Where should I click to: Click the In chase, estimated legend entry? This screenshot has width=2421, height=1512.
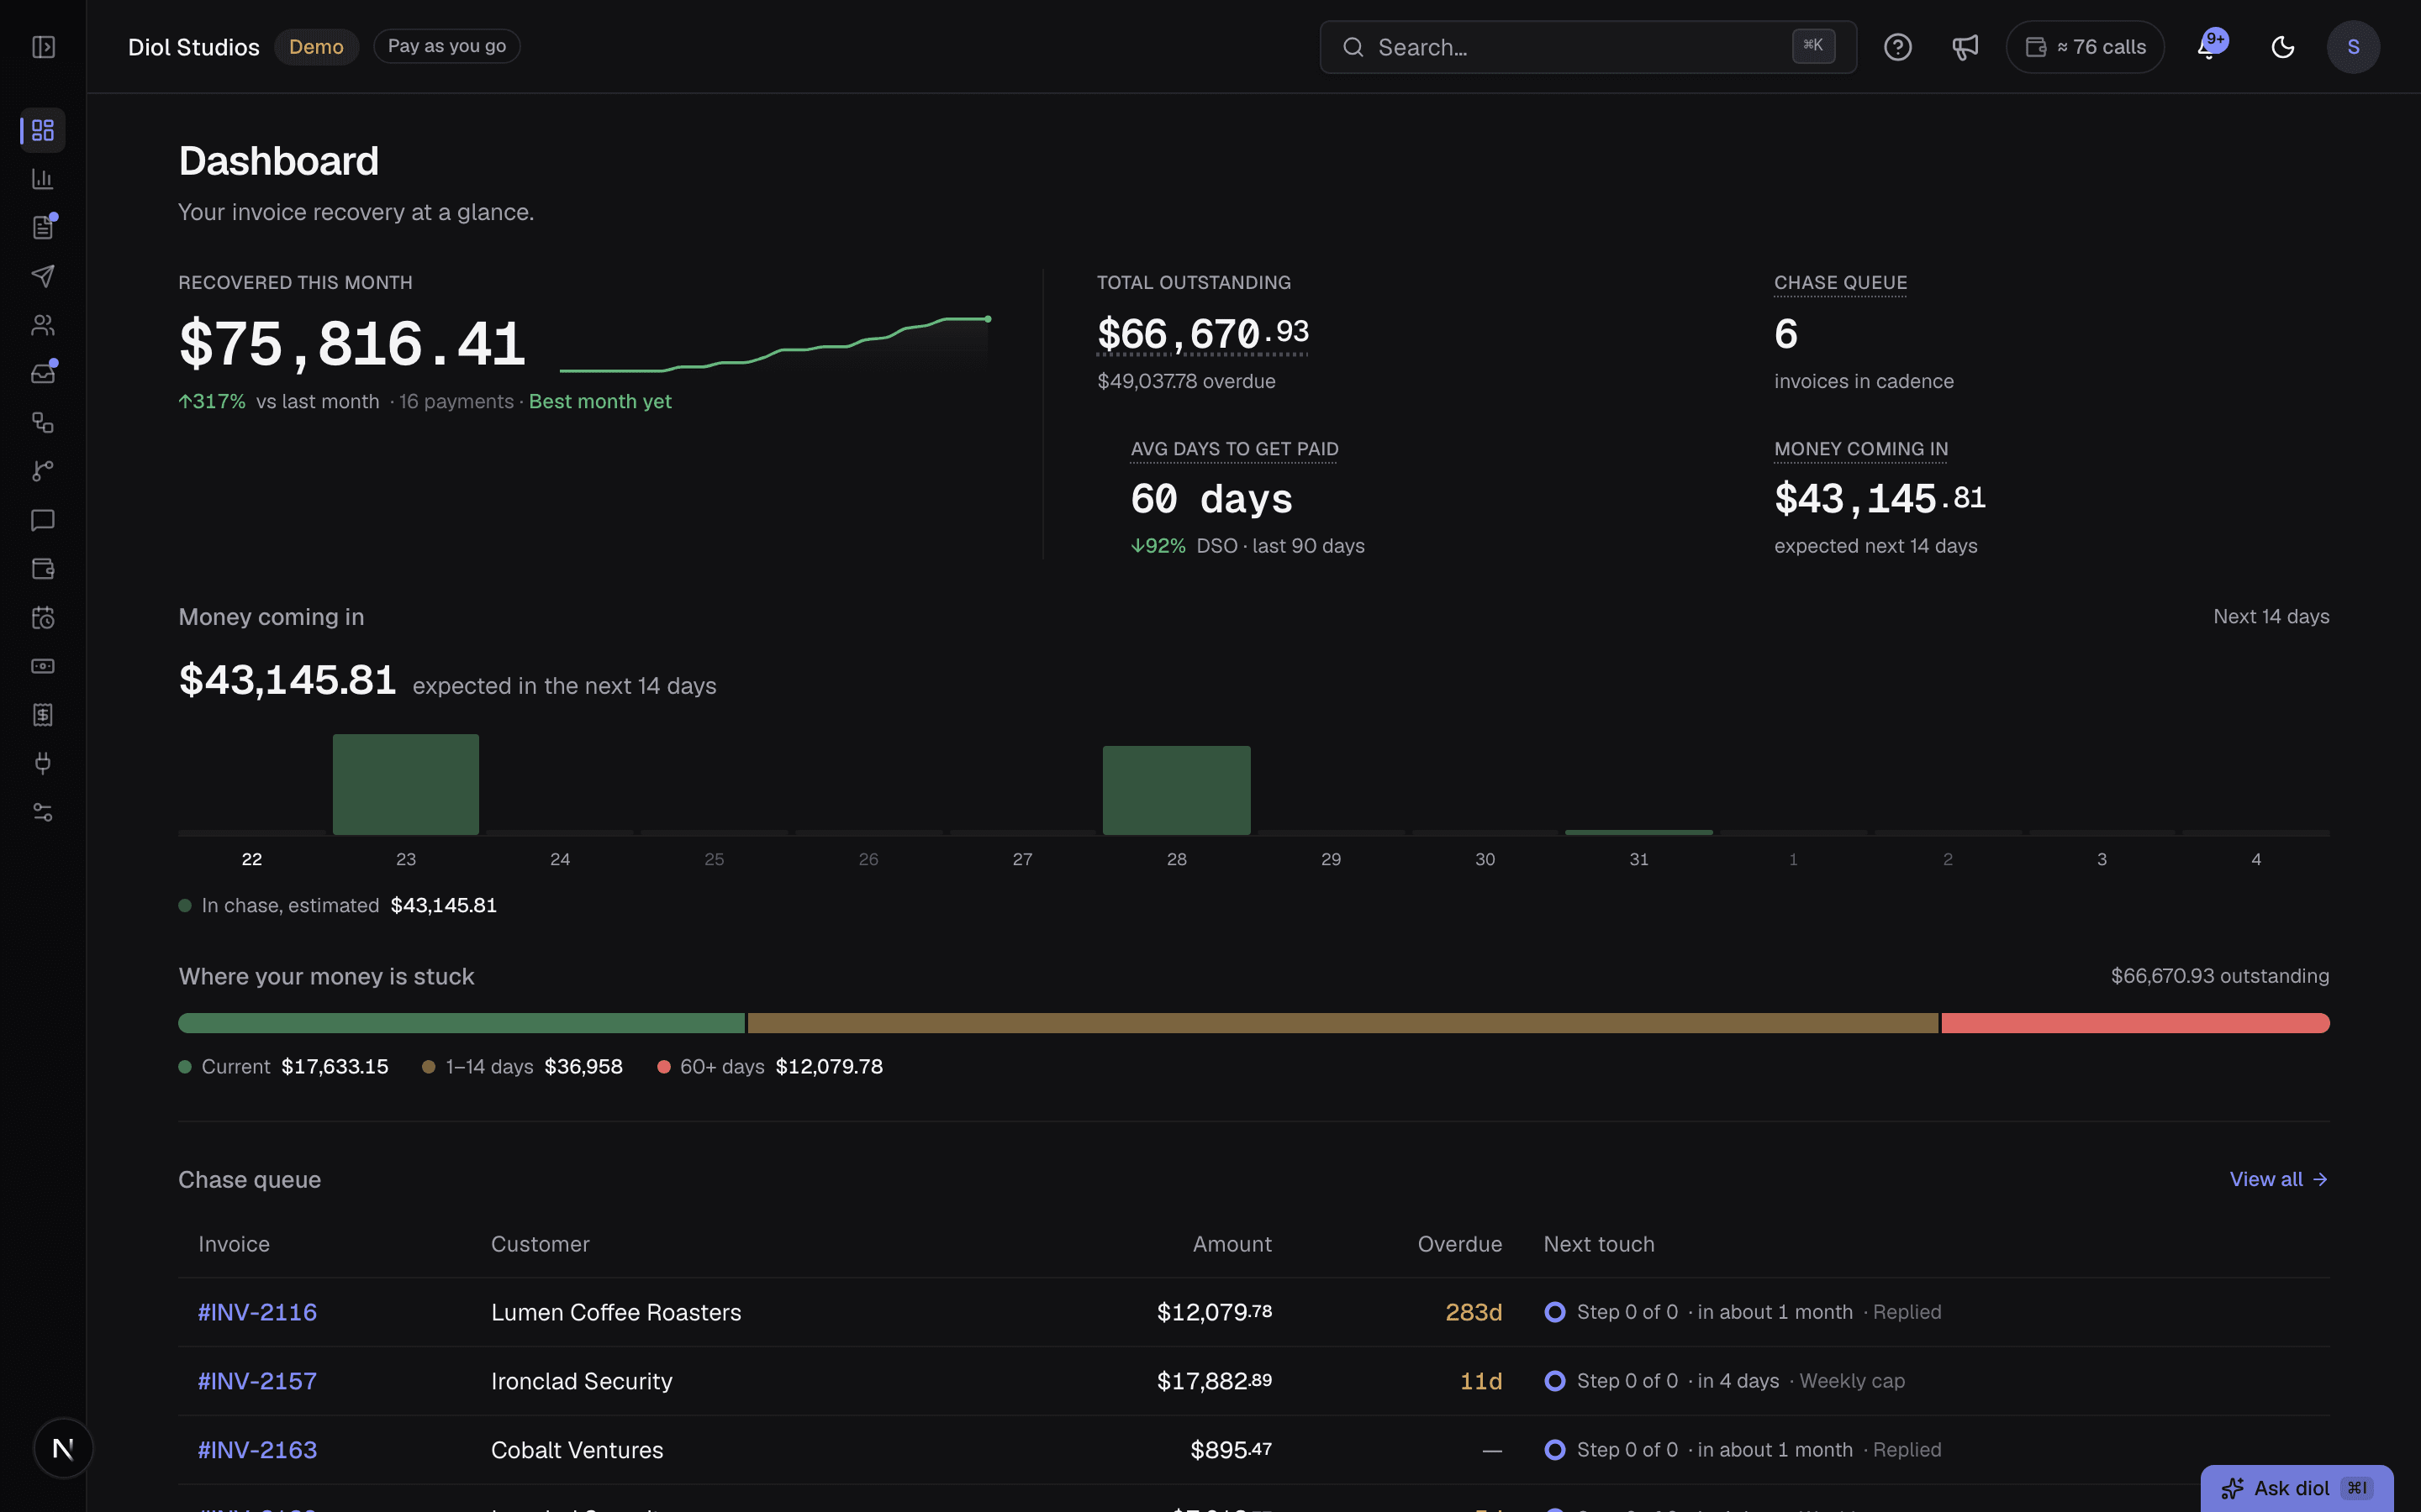tap(337, 905)
